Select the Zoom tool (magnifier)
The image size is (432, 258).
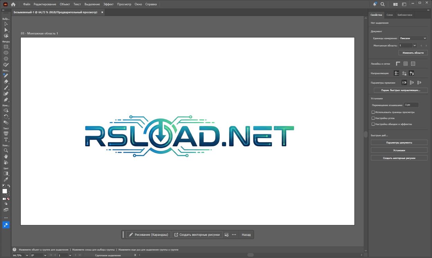pyautogui.click(x=6, y=150)
